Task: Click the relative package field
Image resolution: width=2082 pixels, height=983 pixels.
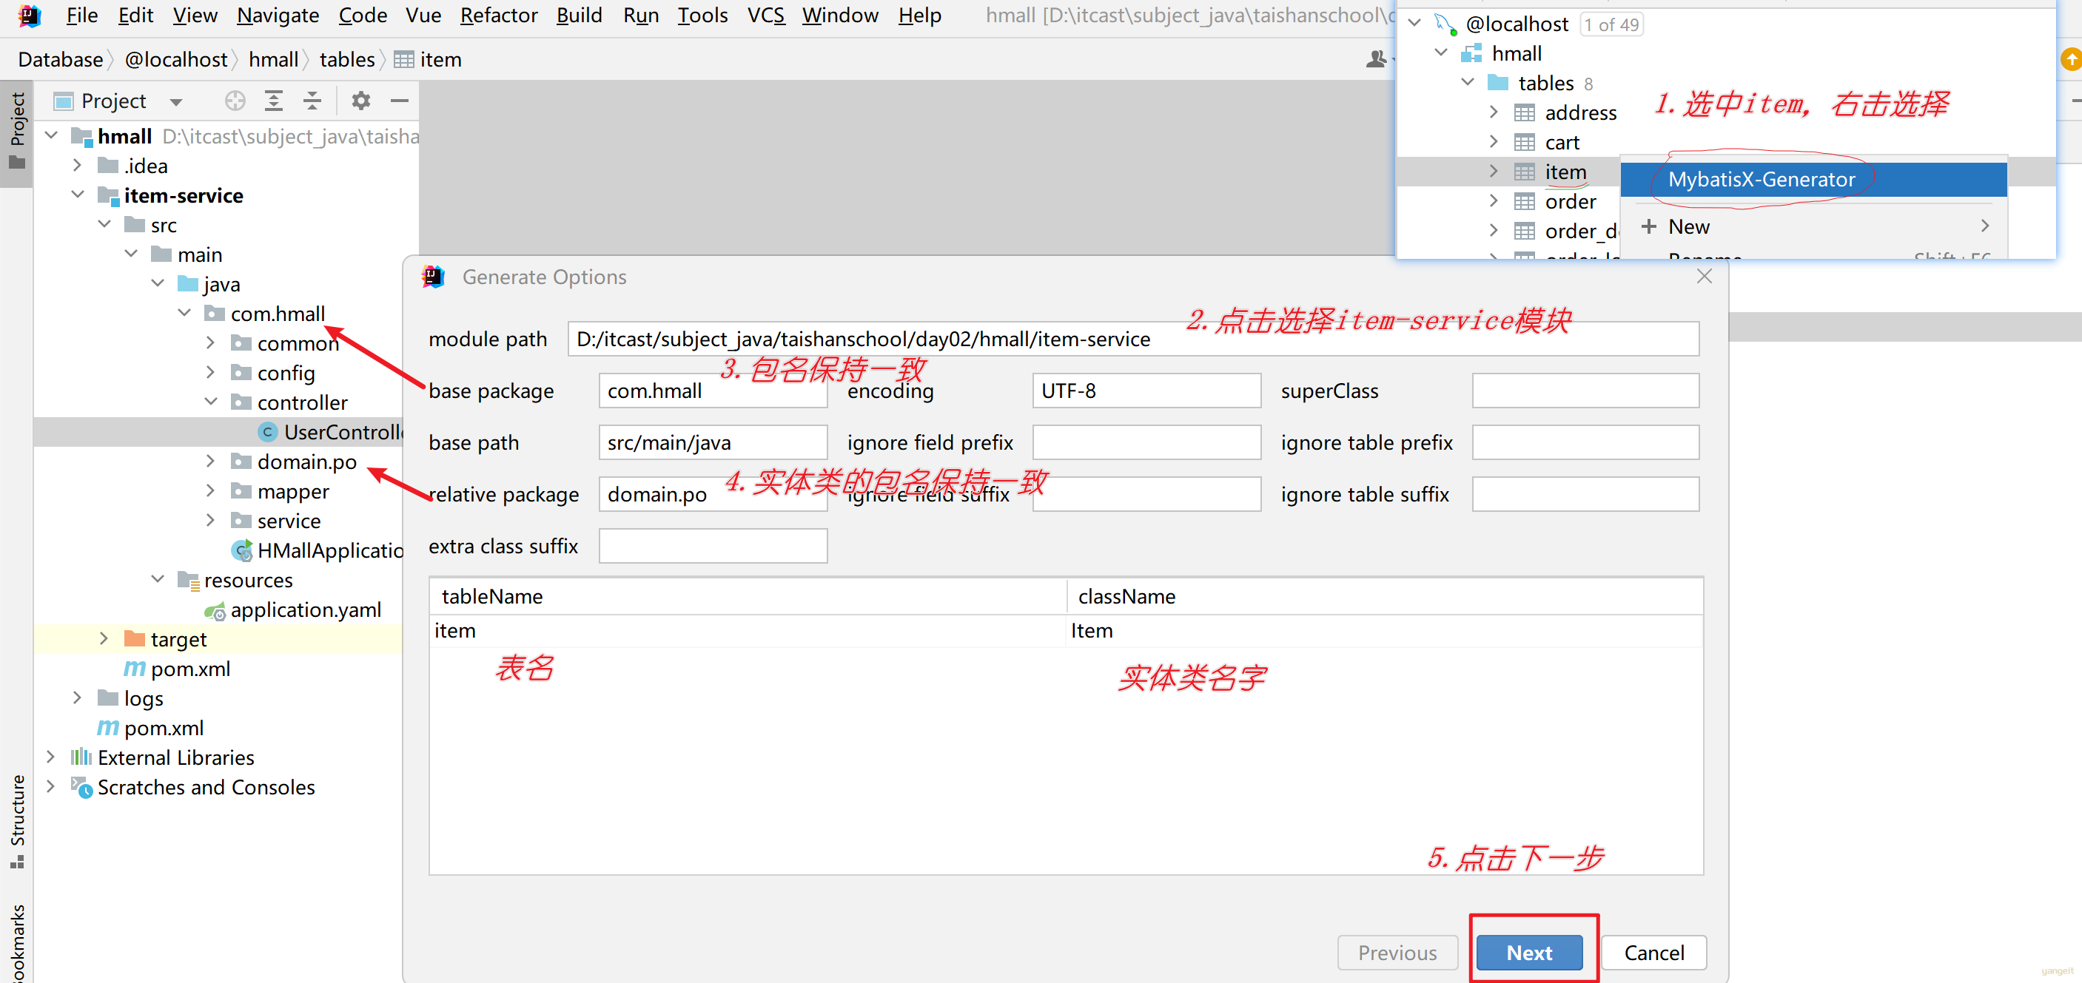Action: point(712,494)
